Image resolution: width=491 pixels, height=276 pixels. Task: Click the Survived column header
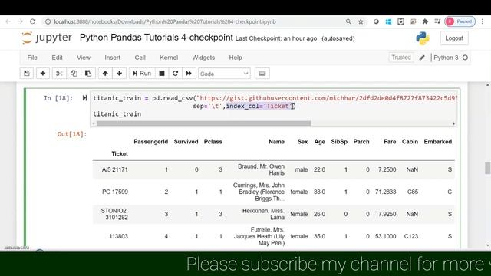click(186, 141)
